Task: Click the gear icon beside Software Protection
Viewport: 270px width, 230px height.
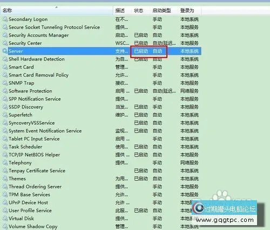Action: 5,91
